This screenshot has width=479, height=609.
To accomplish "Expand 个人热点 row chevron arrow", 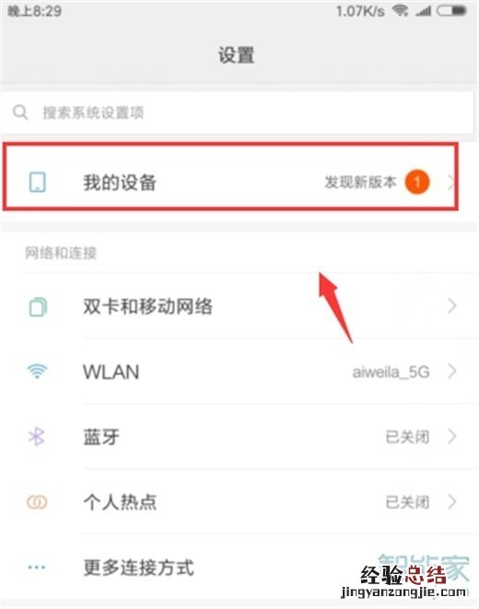I will (x=451, y=502).
